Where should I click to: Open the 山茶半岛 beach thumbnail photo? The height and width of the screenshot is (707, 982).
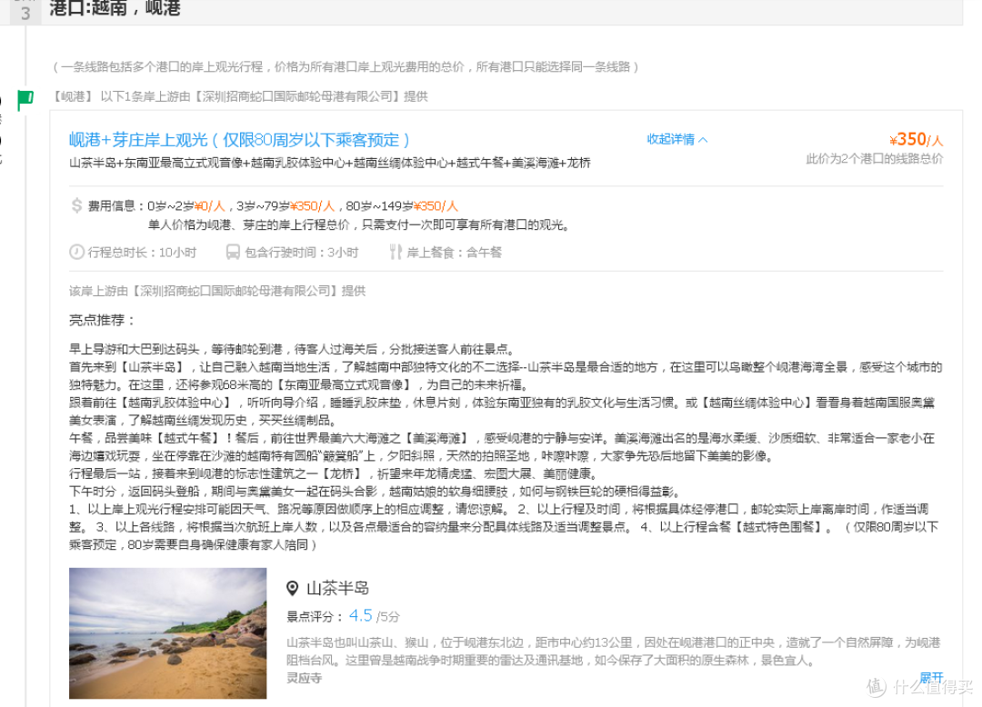168,633
